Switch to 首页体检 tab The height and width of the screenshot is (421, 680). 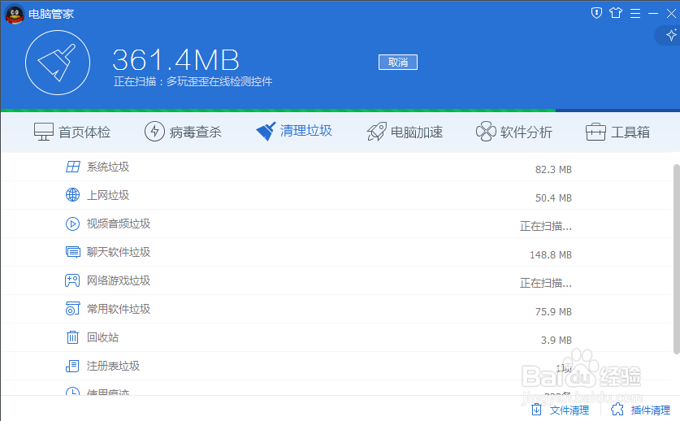pyautogui.click(x=72, y=132)
